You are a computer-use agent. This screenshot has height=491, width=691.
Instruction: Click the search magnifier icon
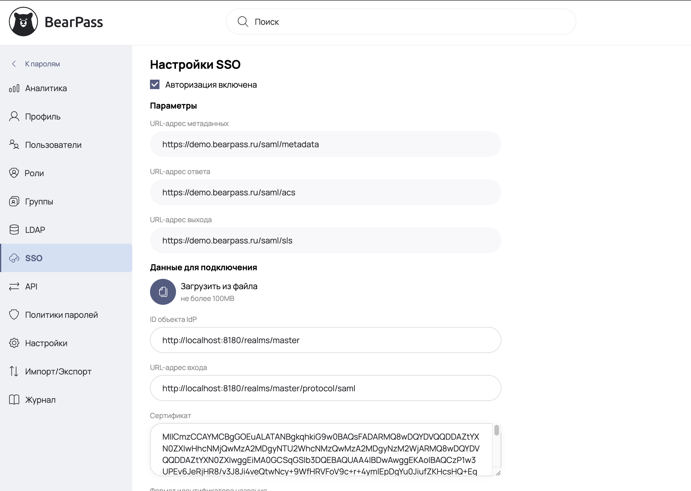click(243, 22)
